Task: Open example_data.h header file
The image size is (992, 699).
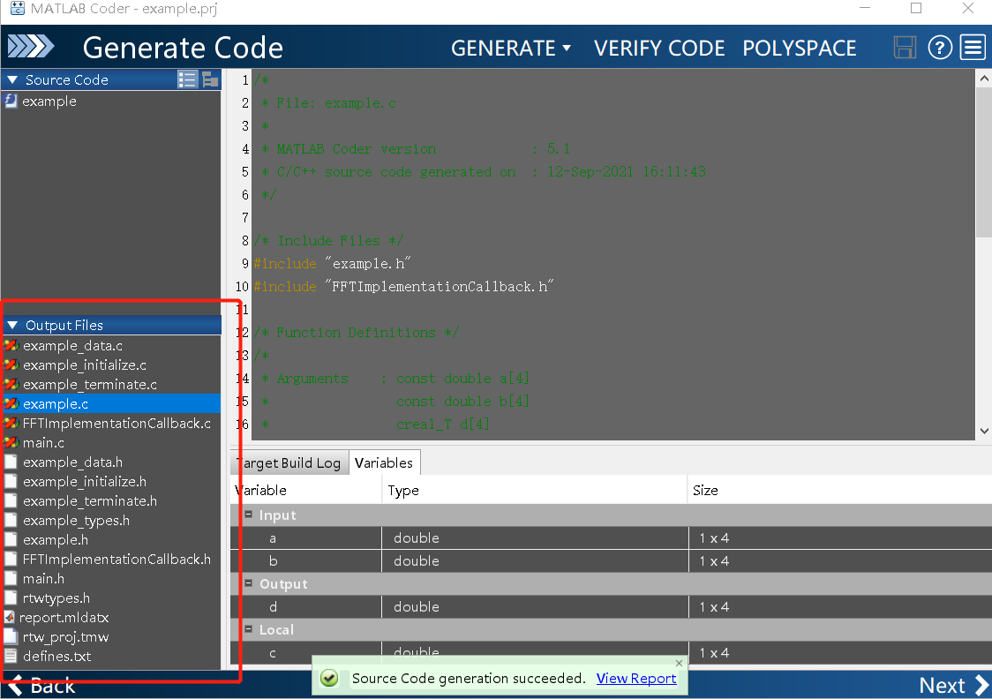Action: tap(72, 462)
